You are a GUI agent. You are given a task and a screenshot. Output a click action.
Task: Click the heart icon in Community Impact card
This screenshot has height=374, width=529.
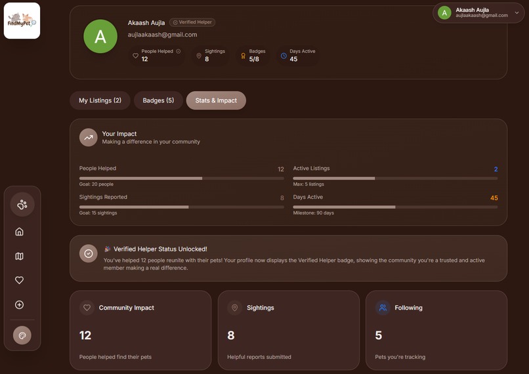(x=87, y=308)
